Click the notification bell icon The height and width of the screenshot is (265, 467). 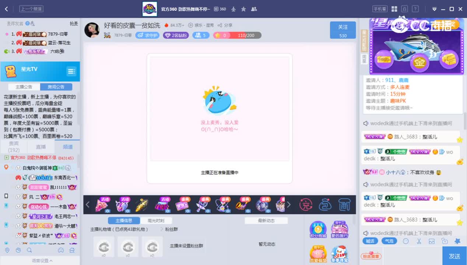pyautogui.click(x=404, y=9)
